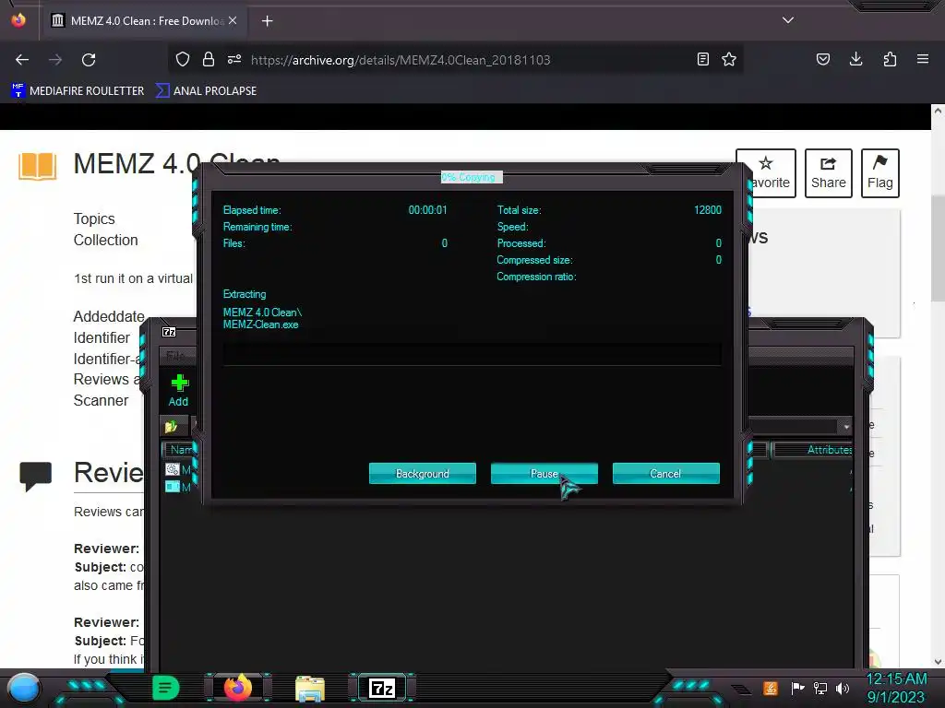The image size is (945, 708).
Task: Open Firefox downloads panel
Action: [x=855, y=59]
